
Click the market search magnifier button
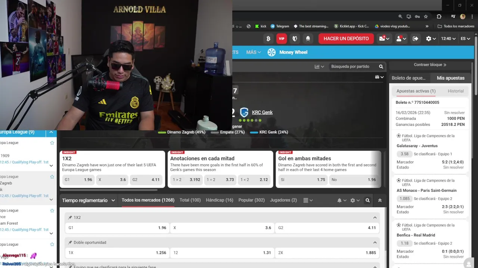tap(367, 200)
